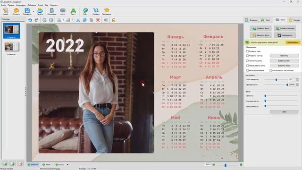Click the blue undo arrow
Screen dimensions: 302x170
pyautogui.click(x=30, y=20)
